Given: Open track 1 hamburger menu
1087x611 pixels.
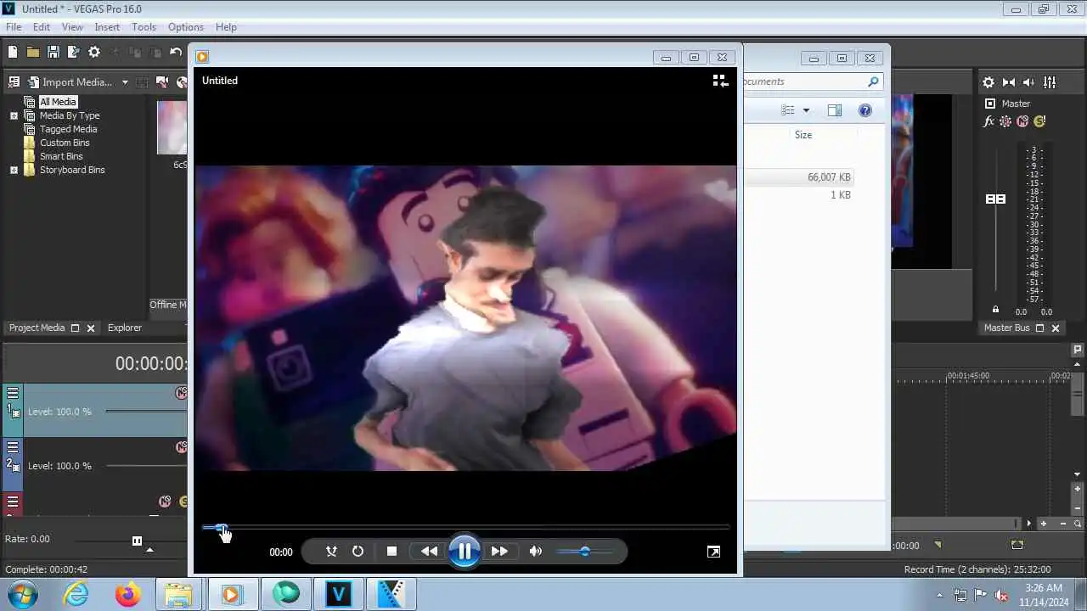Looking at the screenshot, I should click(13, 393).
